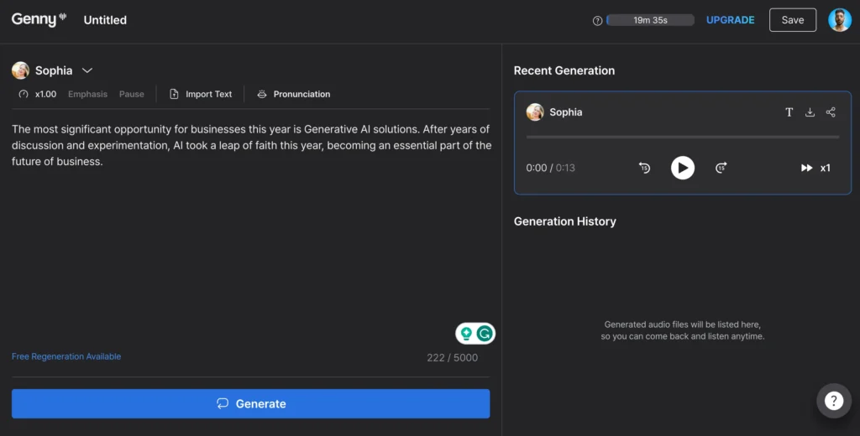Viewport: 860px width, 436px height.
Task: Open the floating help chat button
Action: point(834,401)
